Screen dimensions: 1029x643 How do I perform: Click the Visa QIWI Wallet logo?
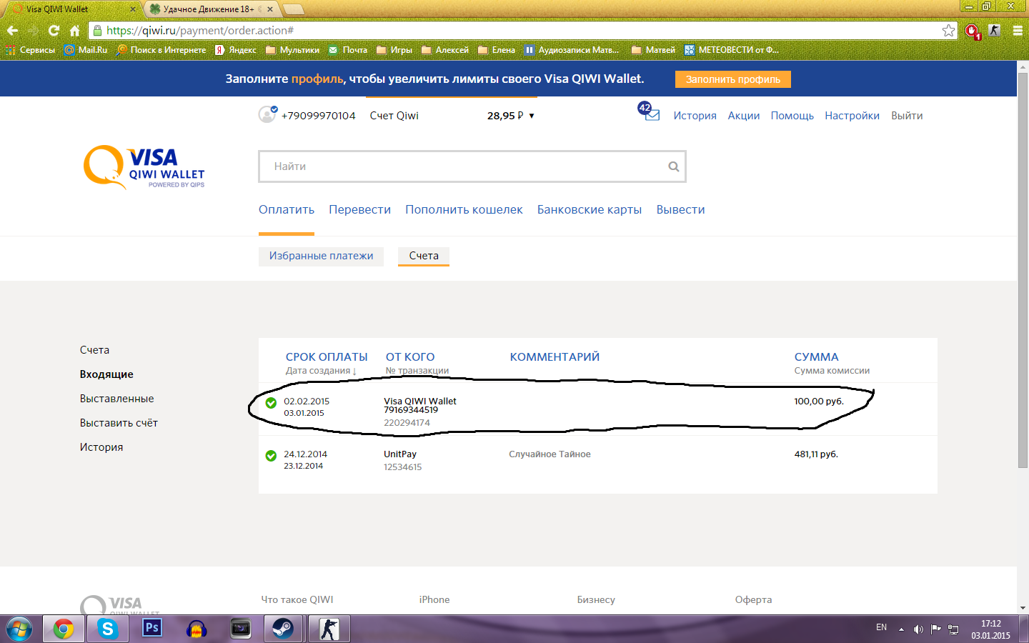tap(144, 167)
